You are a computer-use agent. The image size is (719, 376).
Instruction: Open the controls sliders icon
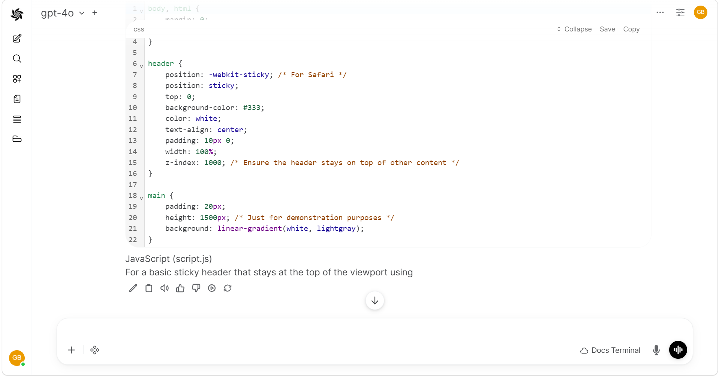coord(680,12)
